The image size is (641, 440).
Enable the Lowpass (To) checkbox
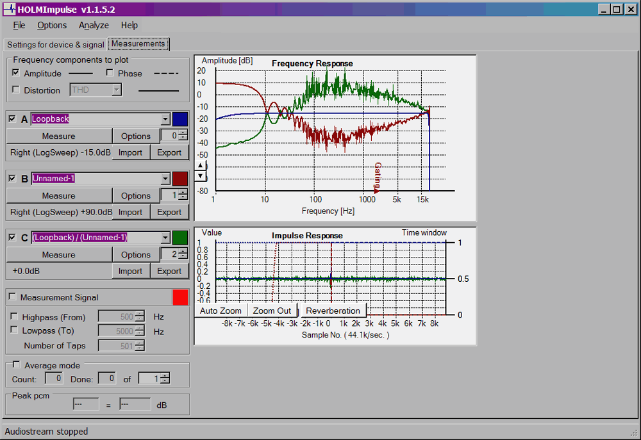14,330
